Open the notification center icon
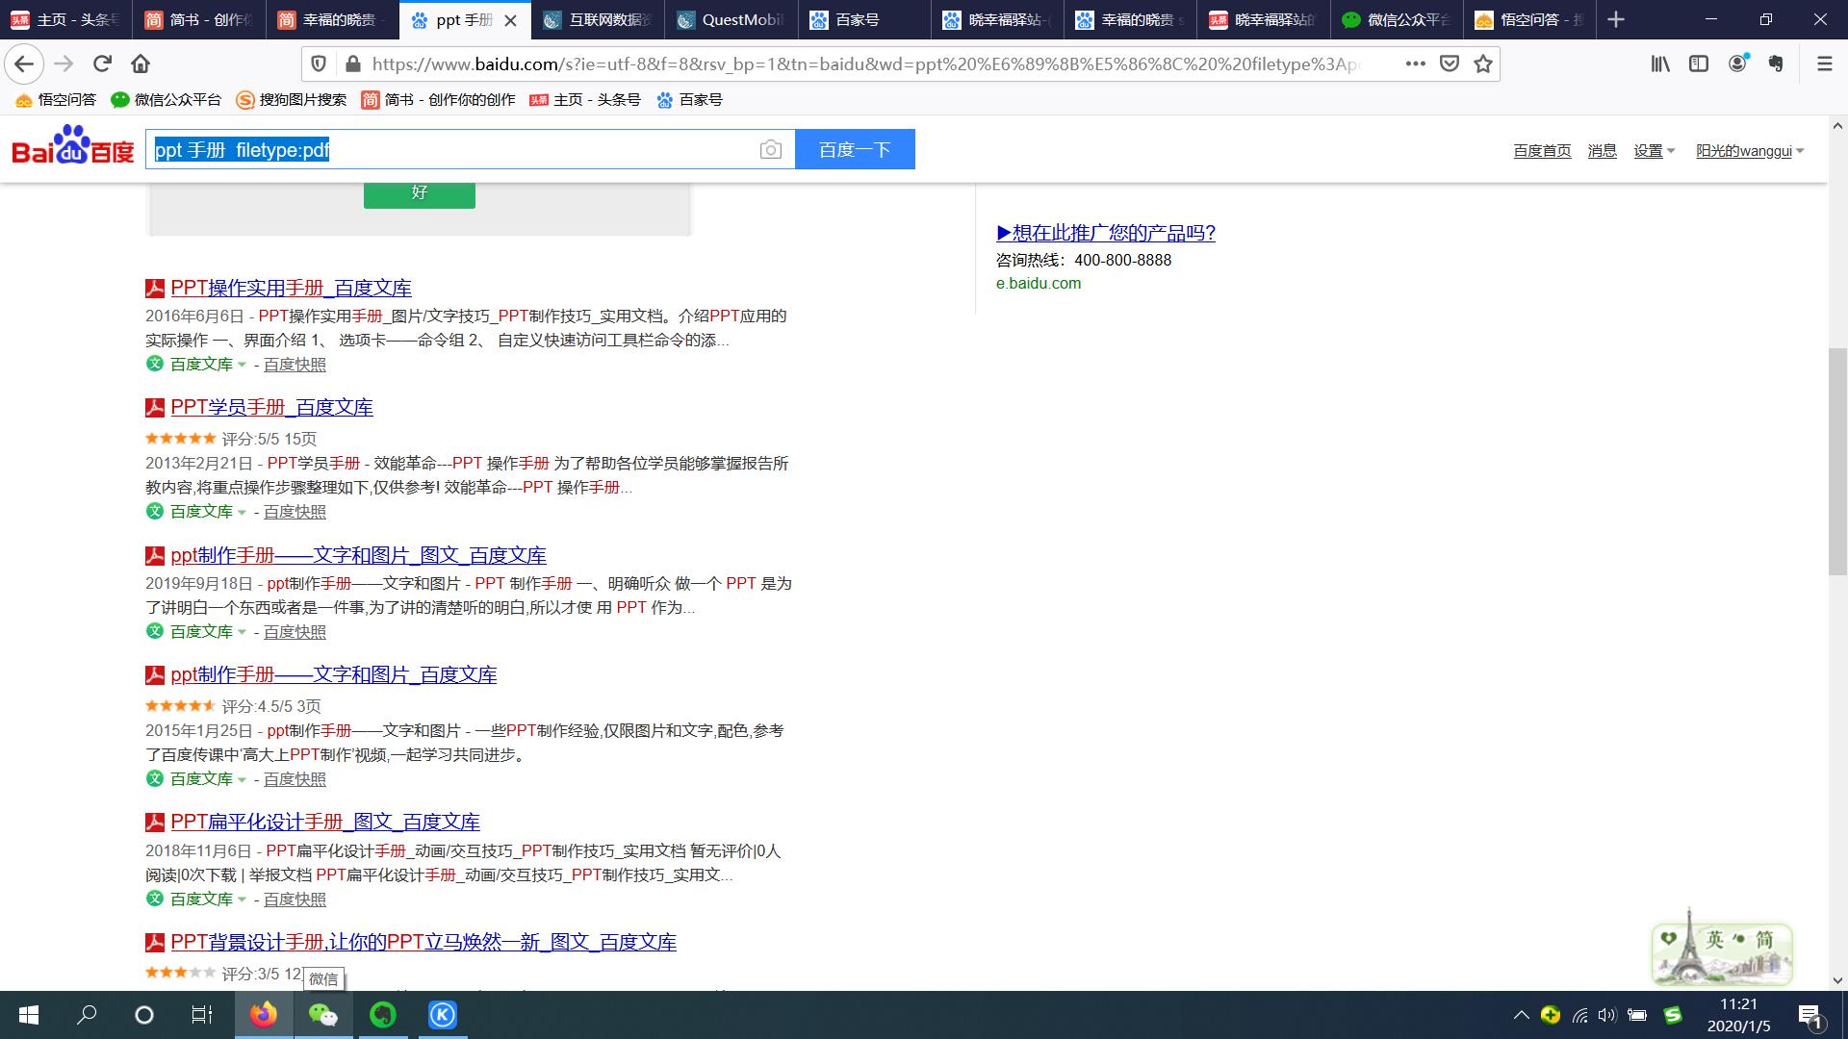1848x1039 pixels. coord(1810,1015)
